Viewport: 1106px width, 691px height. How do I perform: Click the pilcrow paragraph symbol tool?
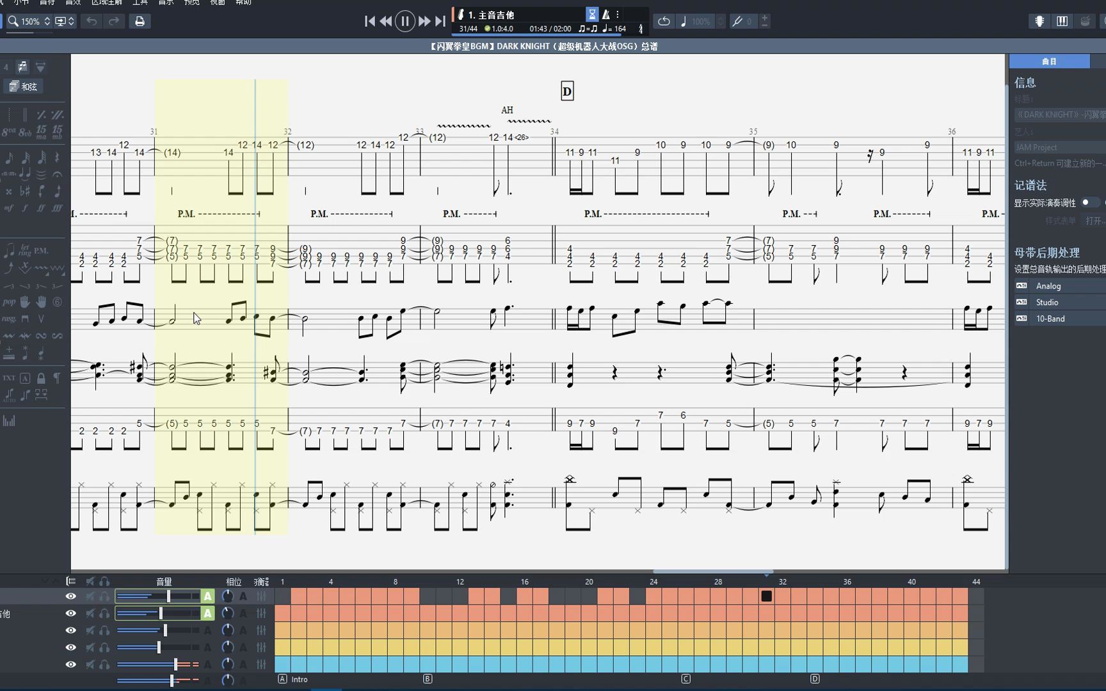coord(57,378)
